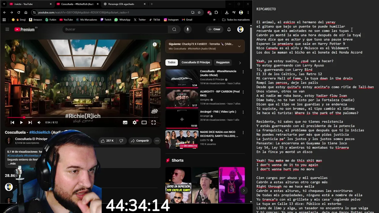Click the address bar URL
This screenshot has height=213, width=379.
83,12
